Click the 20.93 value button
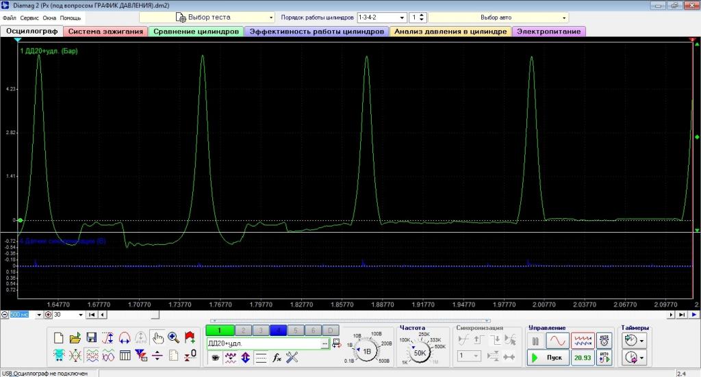 583,357
